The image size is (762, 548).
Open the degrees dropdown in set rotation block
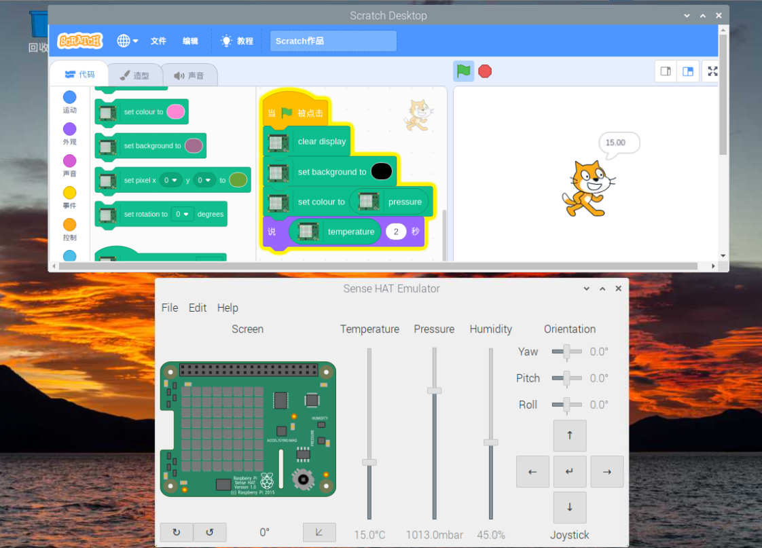[x=182, y=215]
